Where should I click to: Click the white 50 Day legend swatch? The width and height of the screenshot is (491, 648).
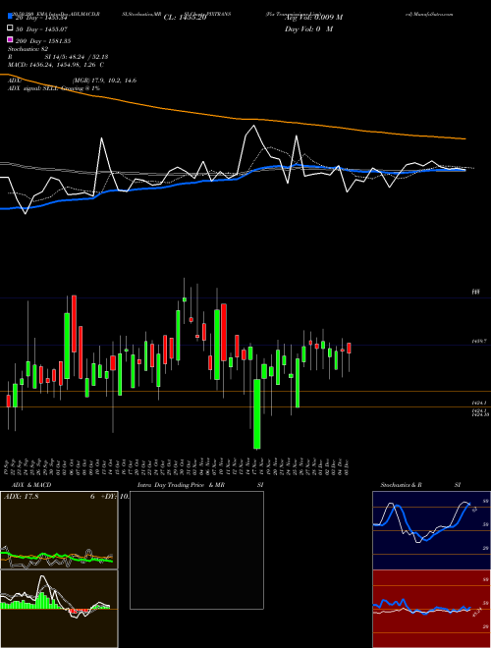[x=11, y=28]
